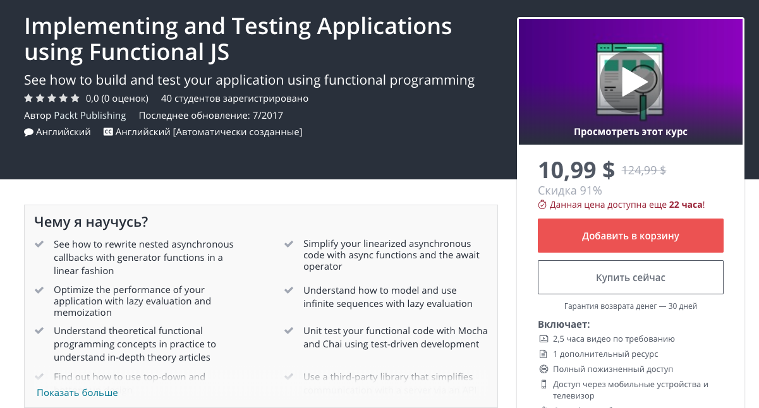Click the star rating icons
Screen dimensions: 759x408
52,99
